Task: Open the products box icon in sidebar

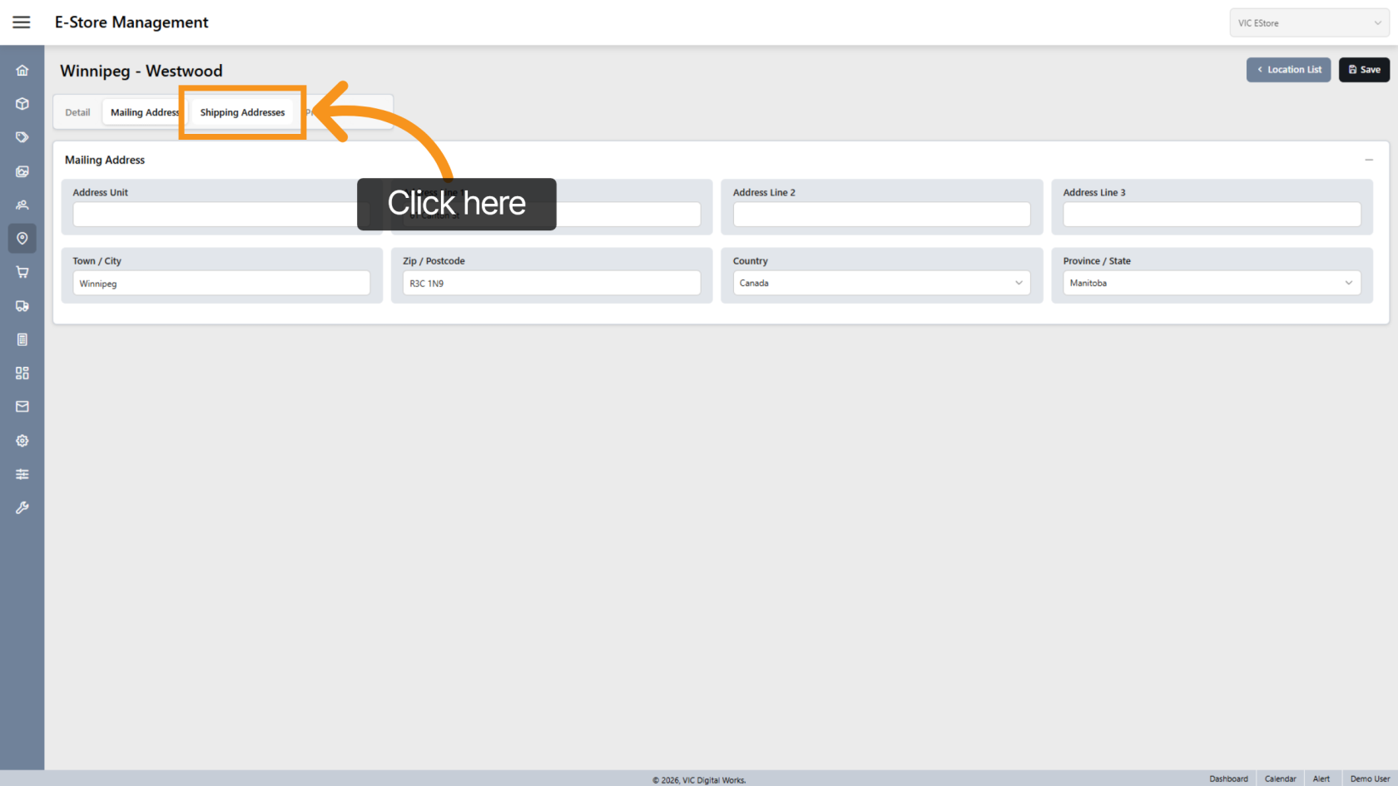Action: pyautogui.click(x=22, y=104)
